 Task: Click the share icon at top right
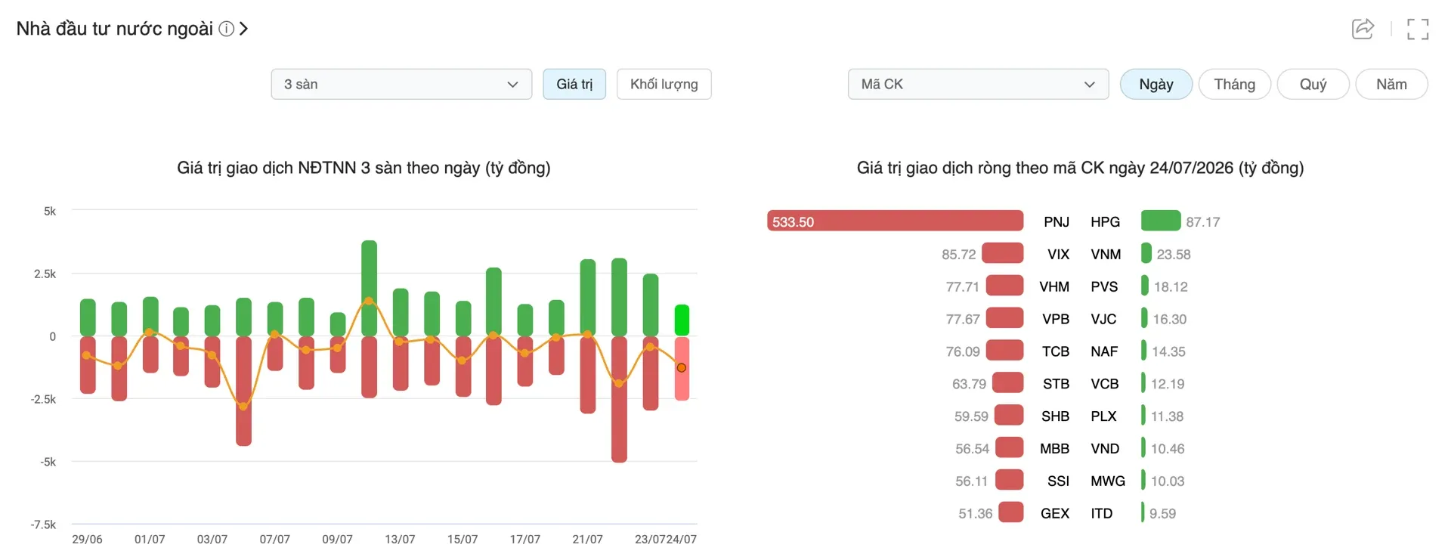pos(1363,29)
